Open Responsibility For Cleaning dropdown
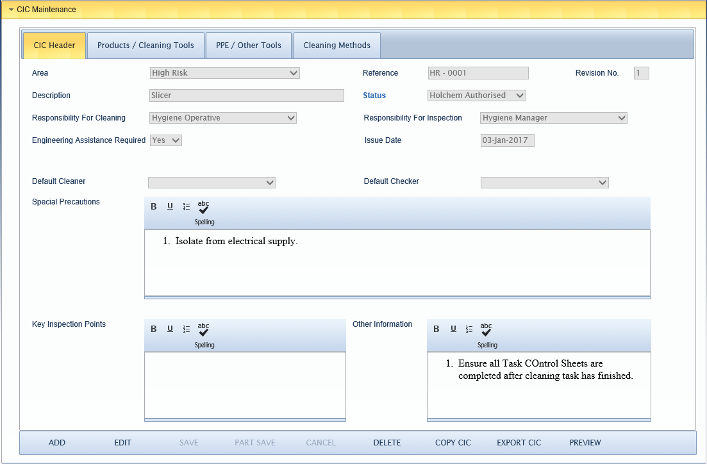707x464 pixels. (223, 118)
